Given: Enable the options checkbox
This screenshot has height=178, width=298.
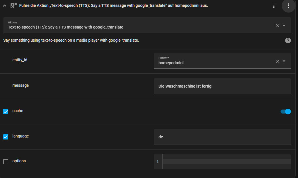Looking at the screenshot, I should tap(6, 162).
